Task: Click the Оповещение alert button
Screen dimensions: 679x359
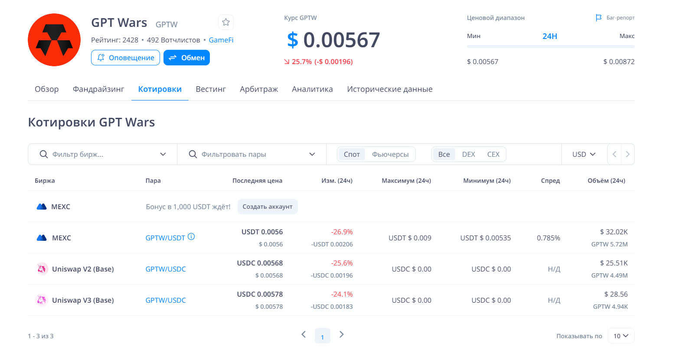Action: (125, 58)
